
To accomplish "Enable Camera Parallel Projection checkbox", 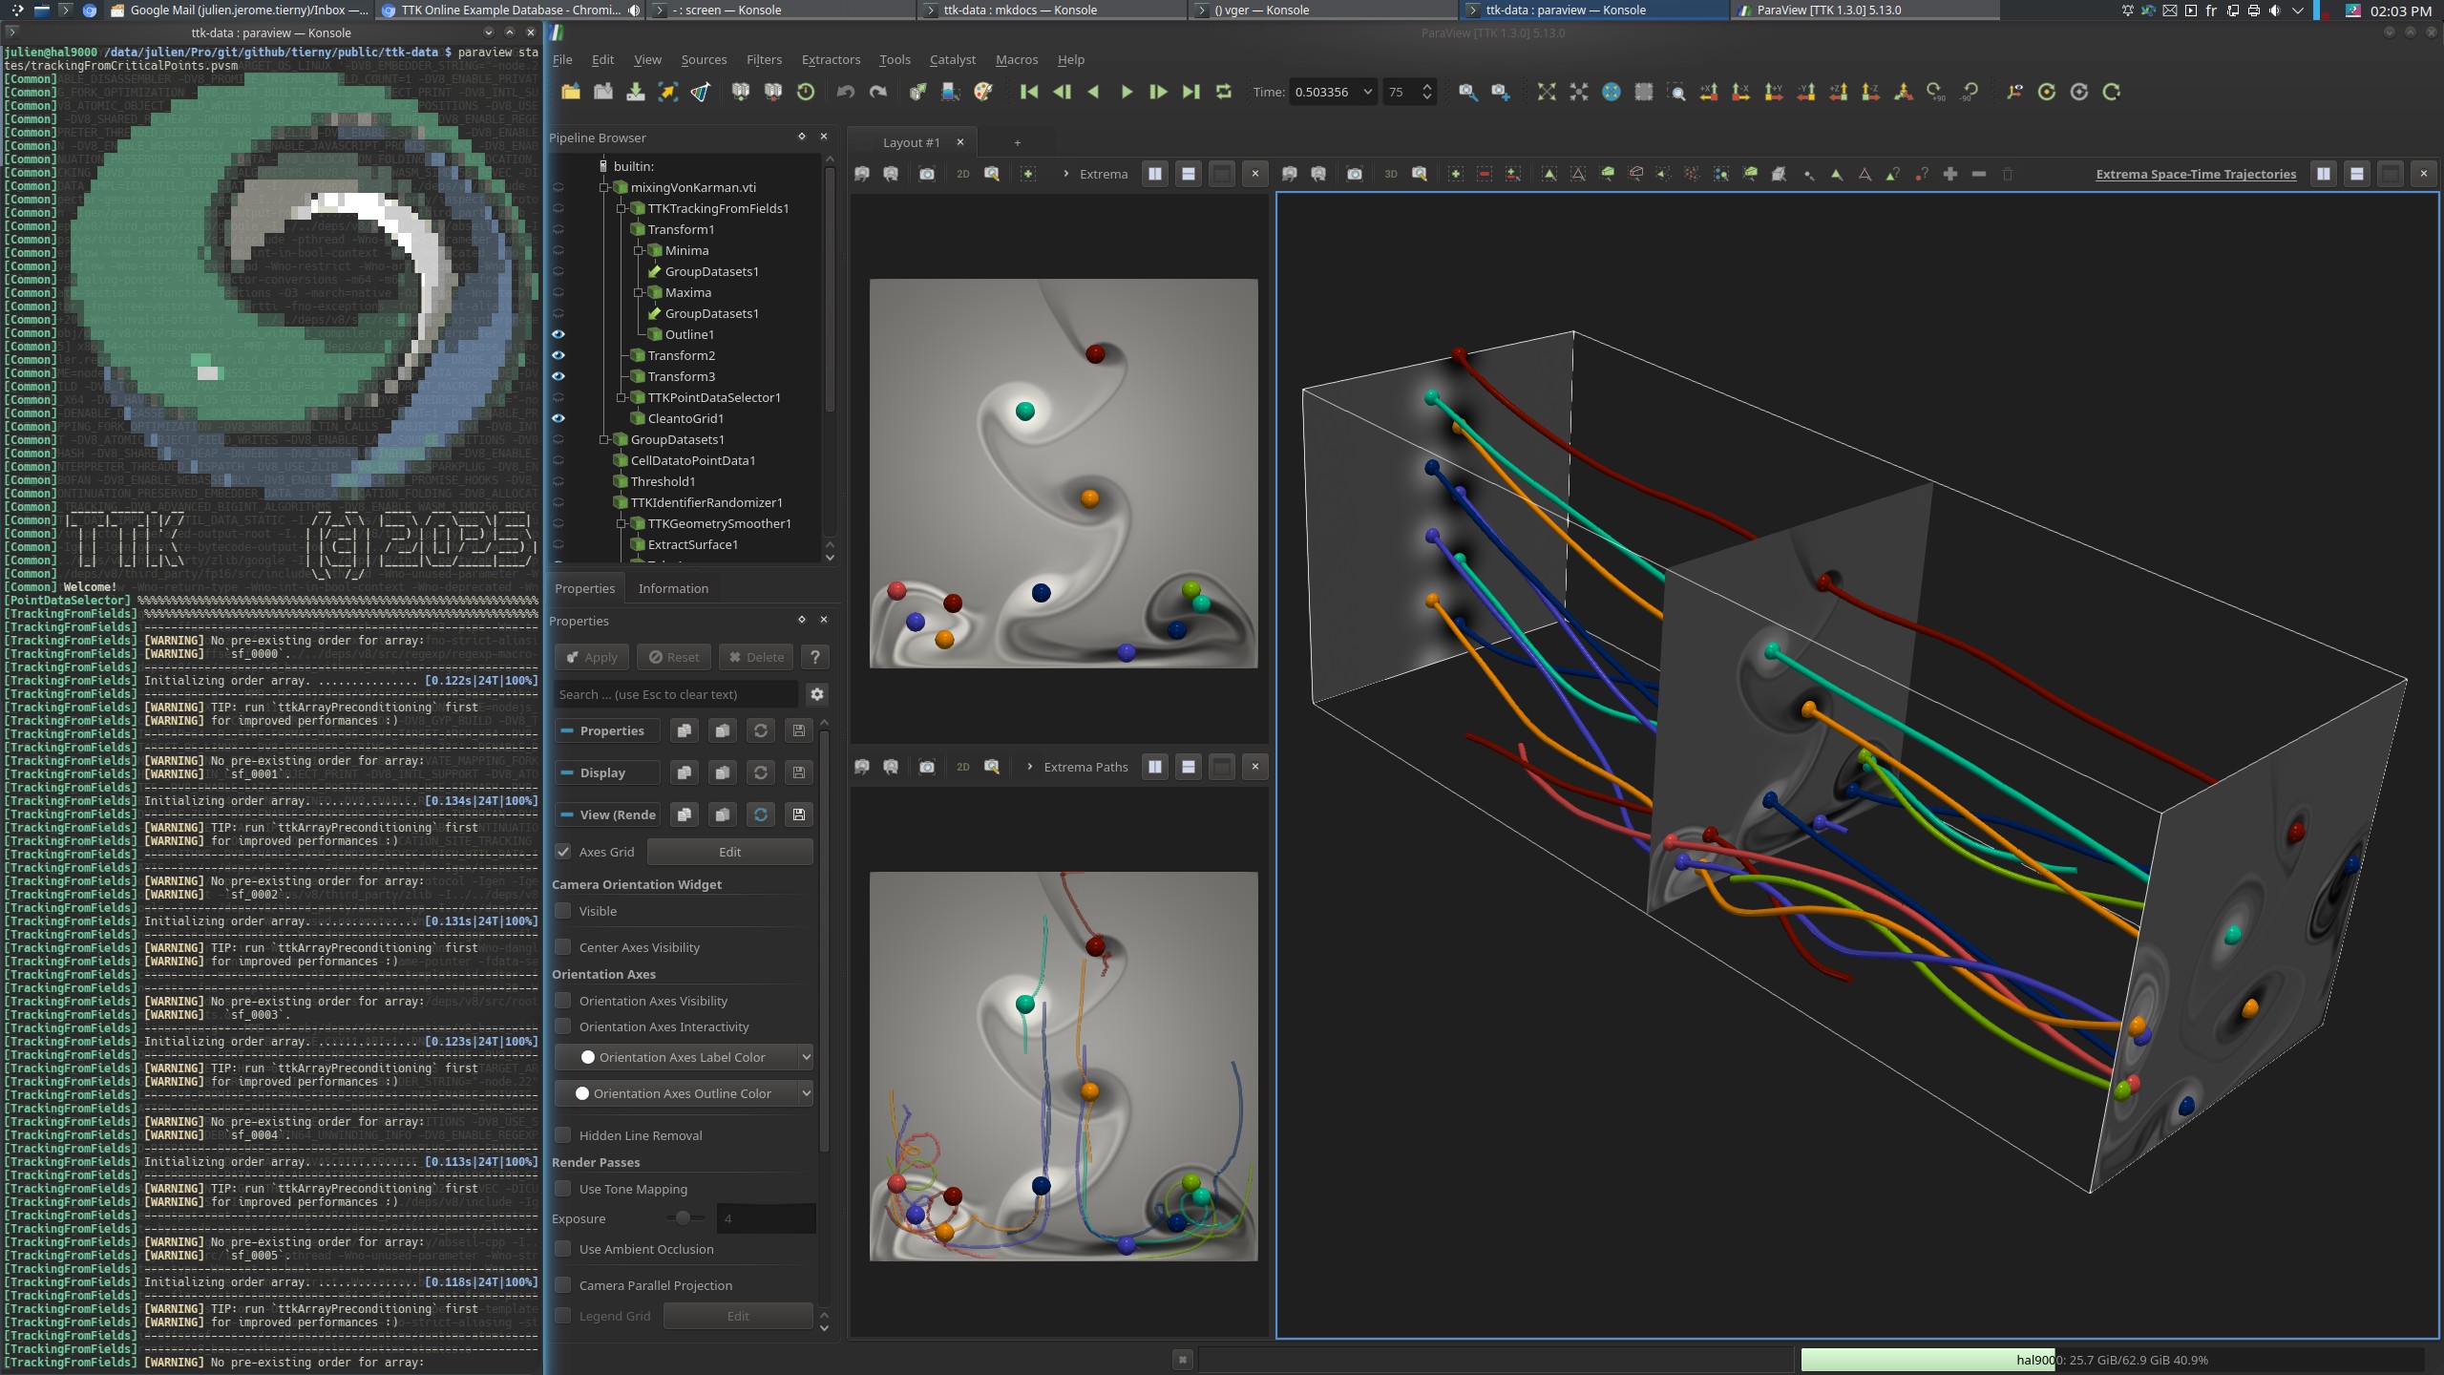I will (563, 1285).
